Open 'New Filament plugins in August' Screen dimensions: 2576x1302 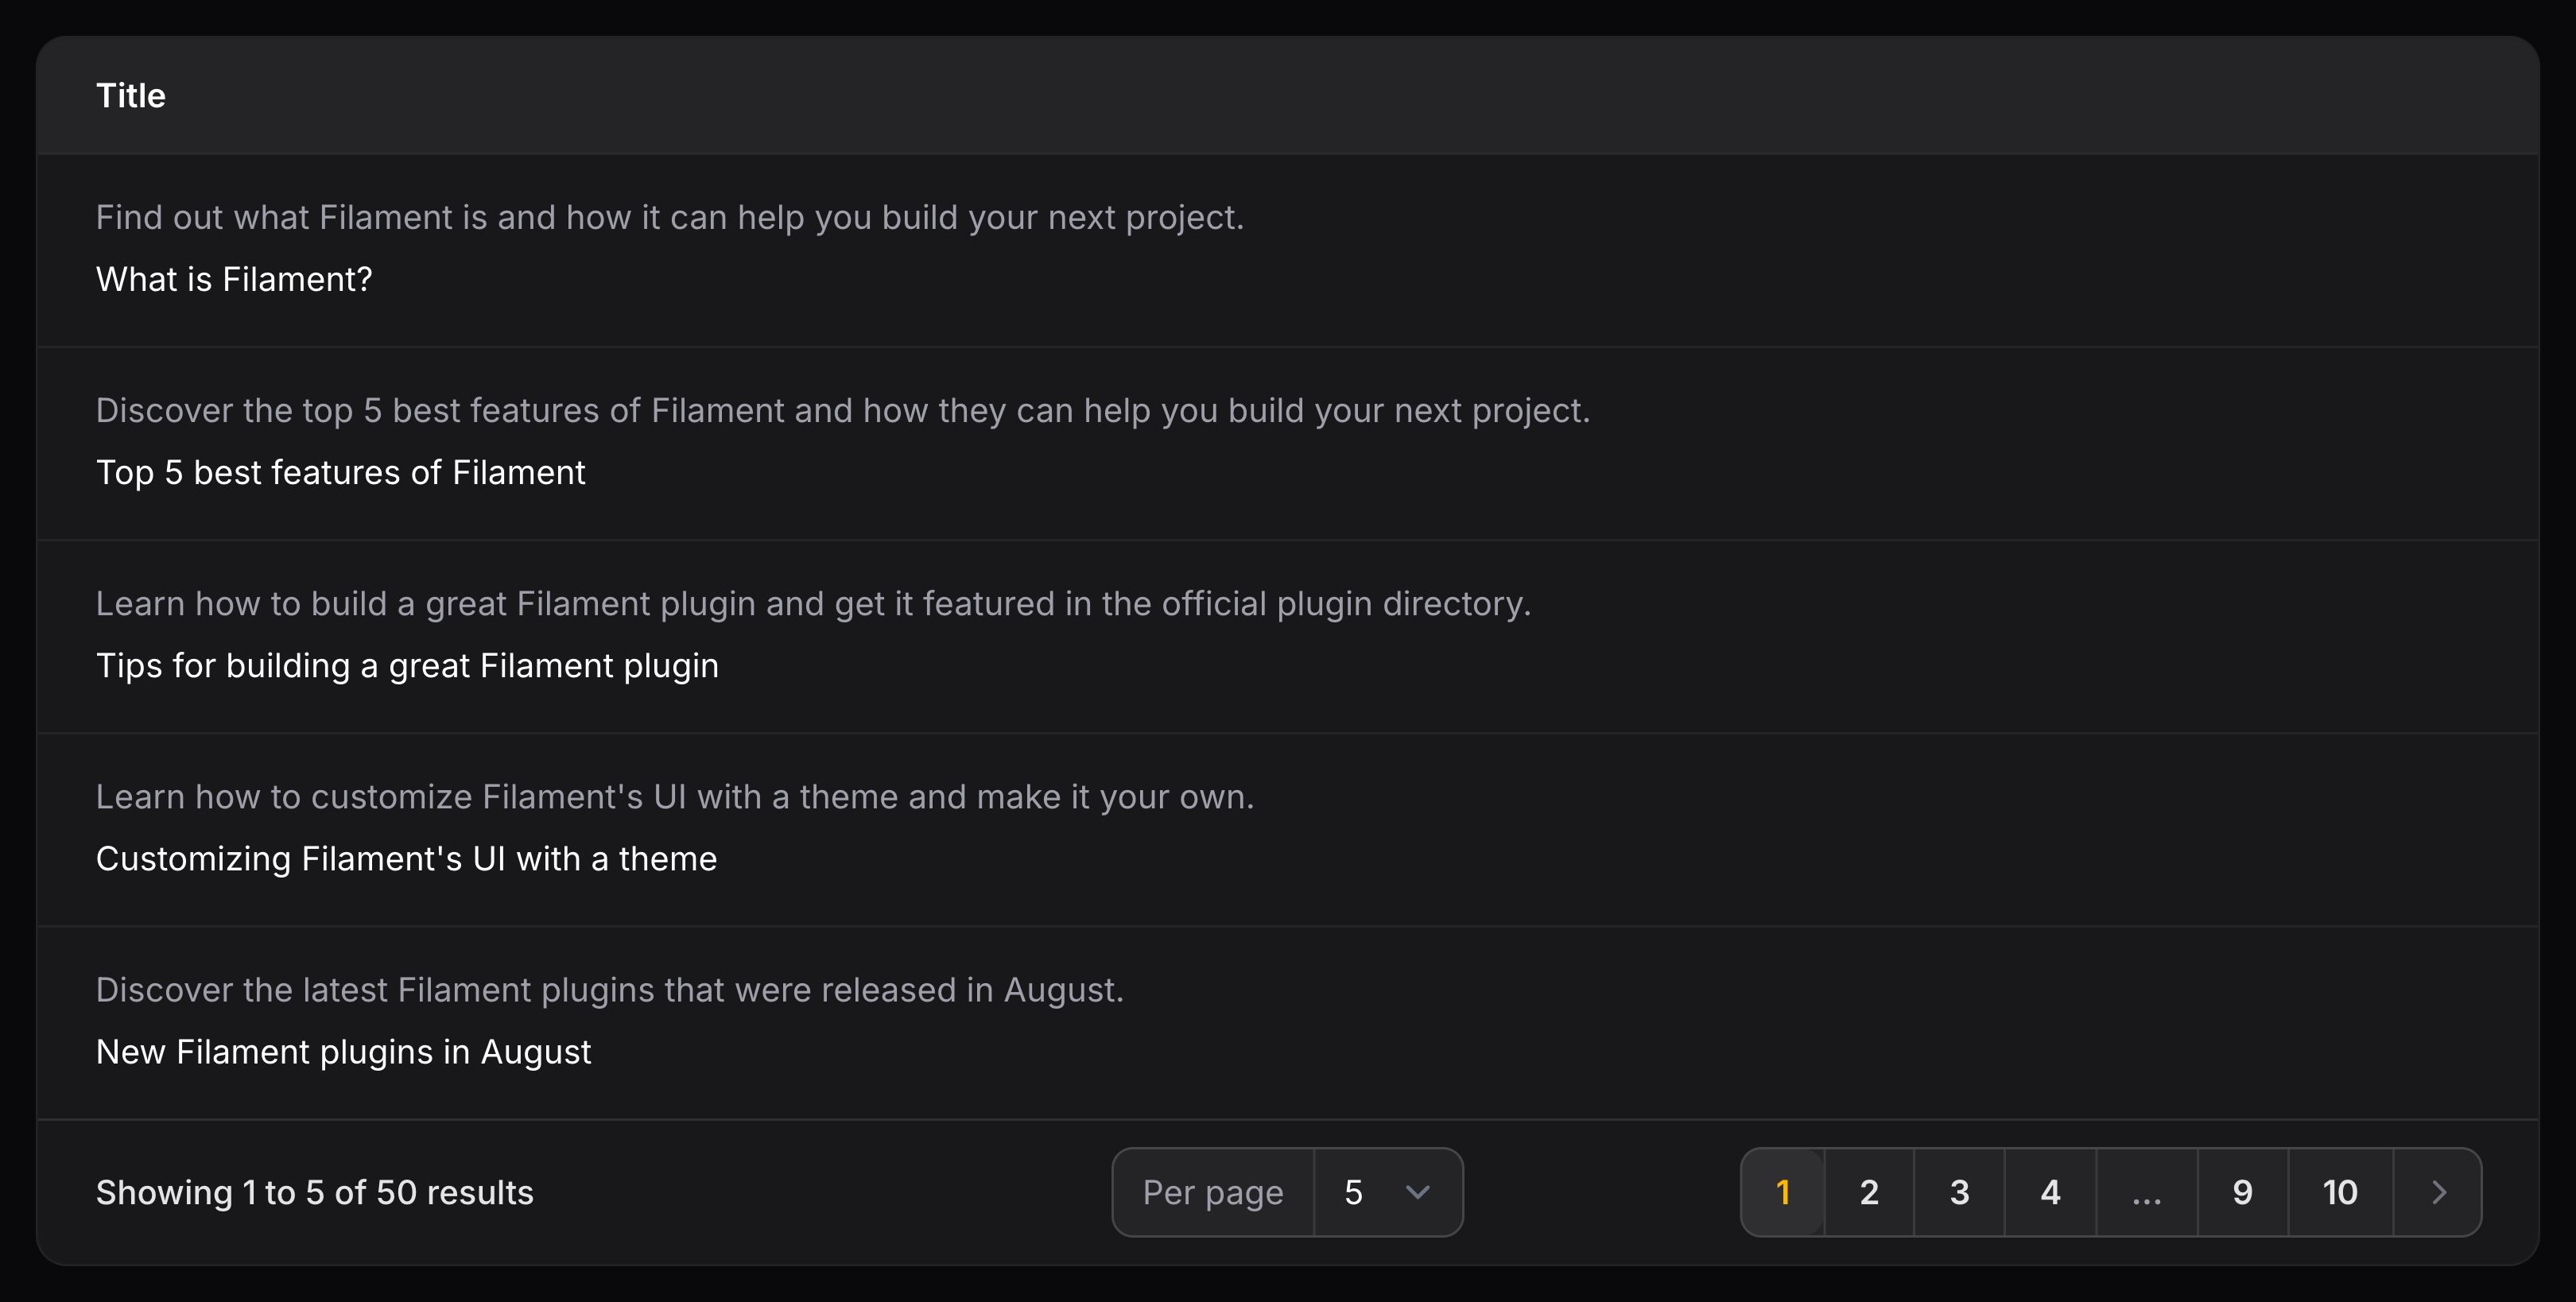point(343,1051)
